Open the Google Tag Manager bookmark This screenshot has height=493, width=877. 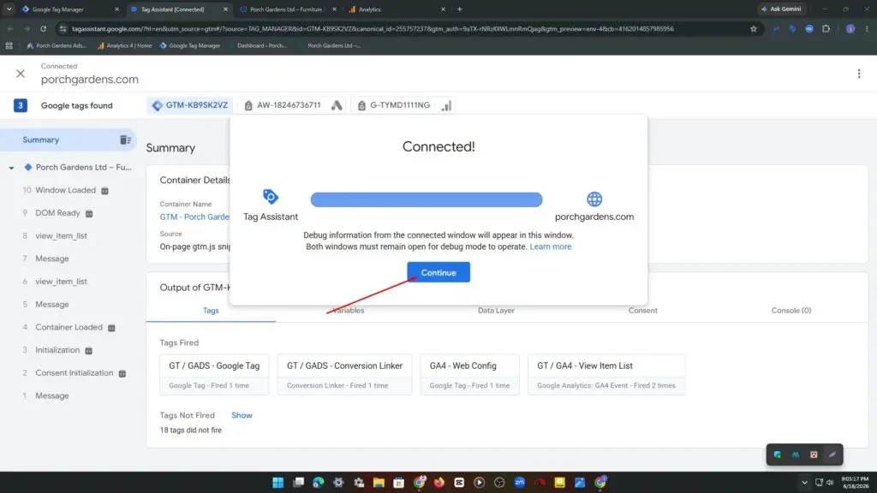coord(190,46)
